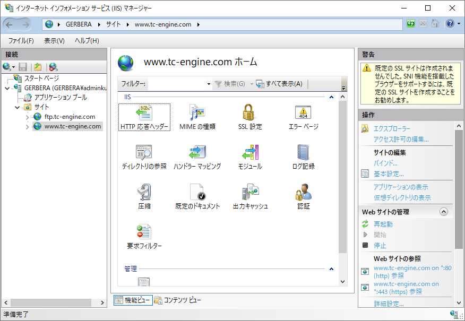Click the up-folder icon in 接続 toolbar
Image resolution: width=465 pixels, height=321 pixels.
tap(38, 67)
